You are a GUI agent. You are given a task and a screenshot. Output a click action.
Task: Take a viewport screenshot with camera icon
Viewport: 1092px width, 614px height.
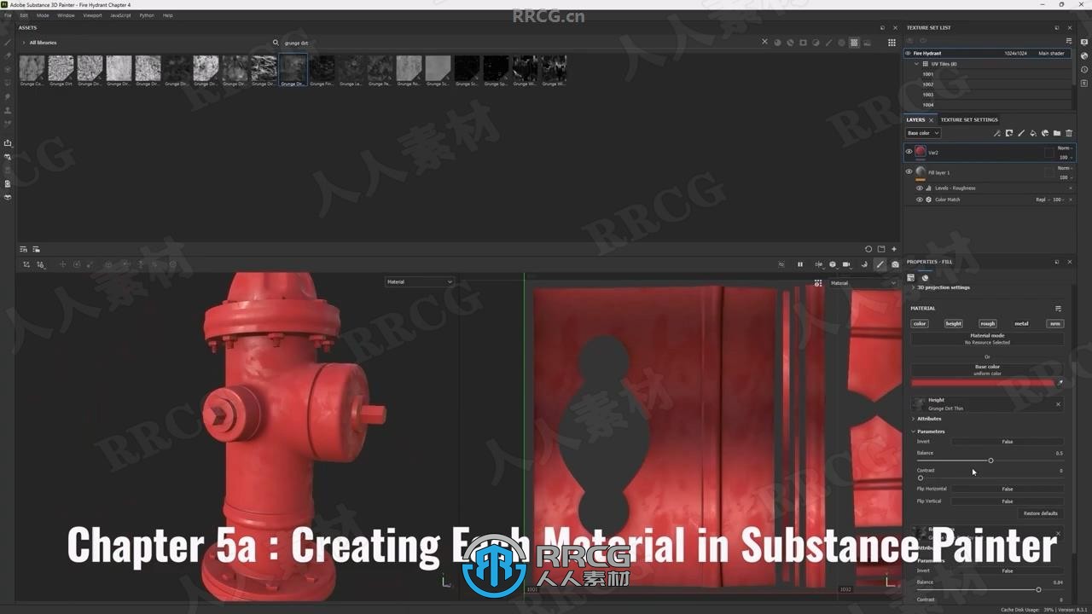(x=895, y=264)
